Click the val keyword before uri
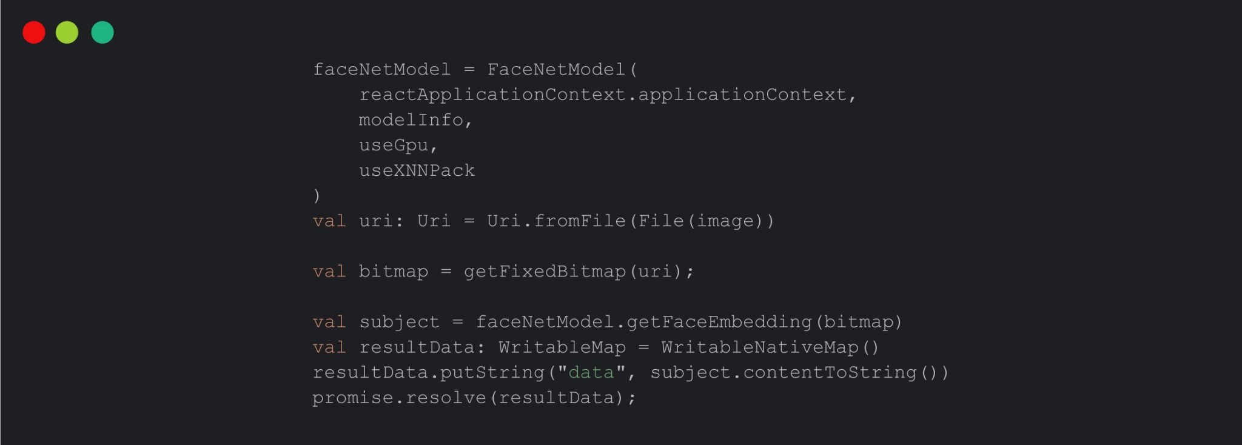Viewport: 1242px width, 445px height. point(329,221)
